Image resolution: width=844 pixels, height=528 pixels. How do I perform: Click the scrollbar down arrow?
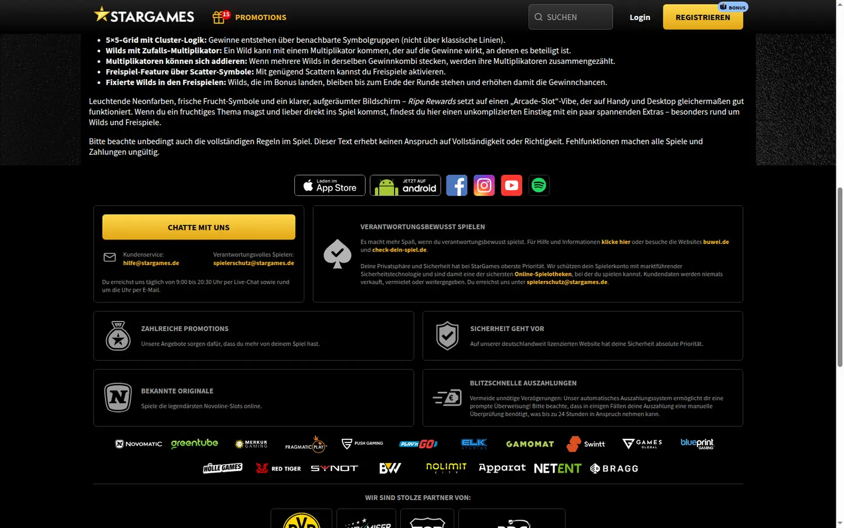tap(840, 523)
